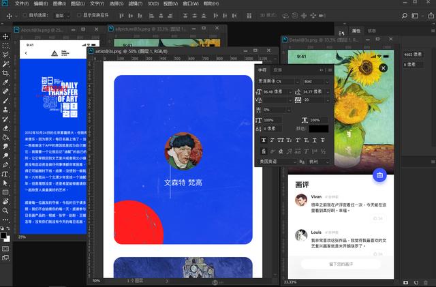436x287 pixels.
Task: Open the Edit Toolbar three-dots button
Action: click(5, 220)
